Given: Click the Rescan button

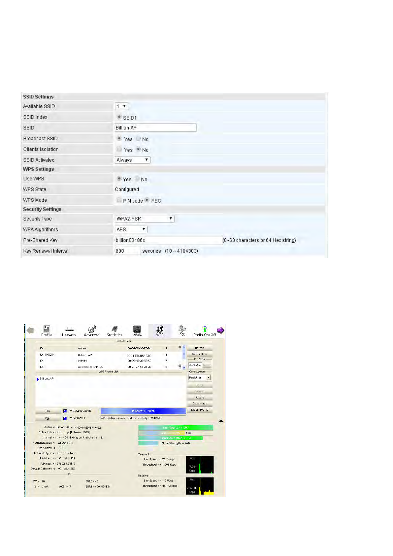Looking at the screenshot, I should 200,348.
